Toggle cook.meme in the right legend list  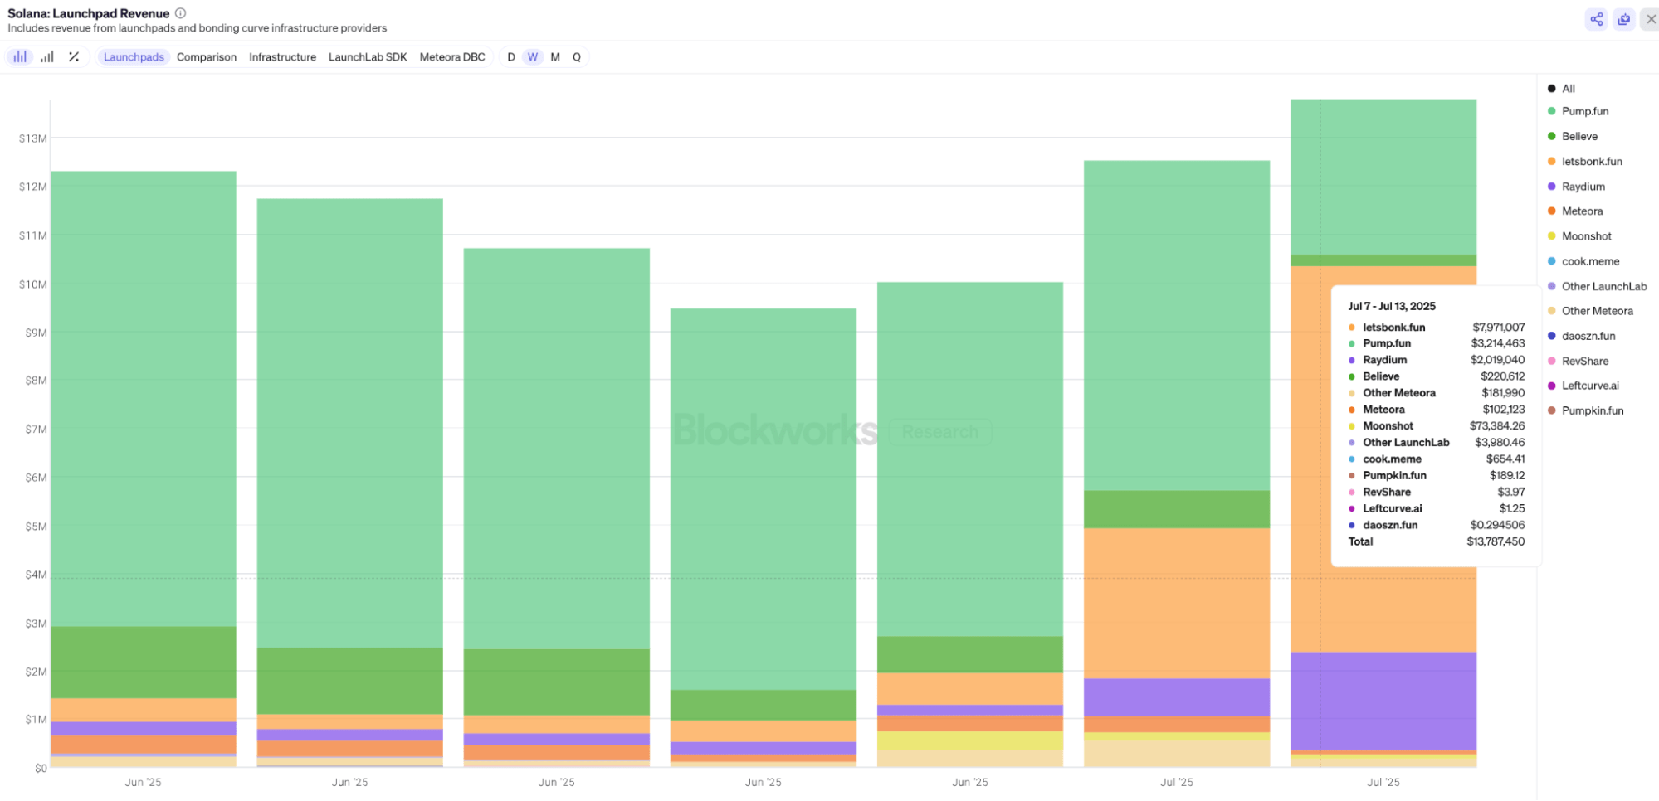pyautogui.click(x=1583, y=261)
